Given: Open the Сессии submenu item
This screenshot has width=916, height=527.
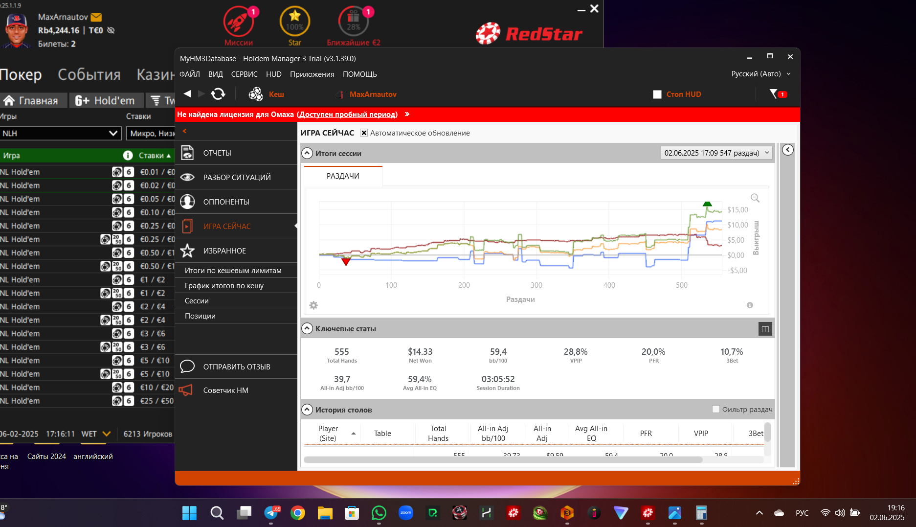Looking at the screenshot, I should (x=236, y=300).
